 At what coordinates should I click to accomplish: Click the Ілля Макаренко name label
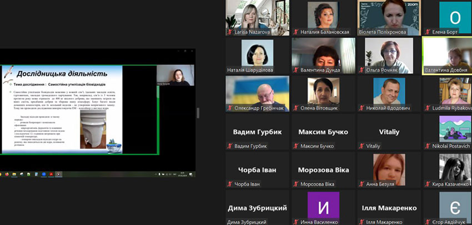tap(388, 208)
